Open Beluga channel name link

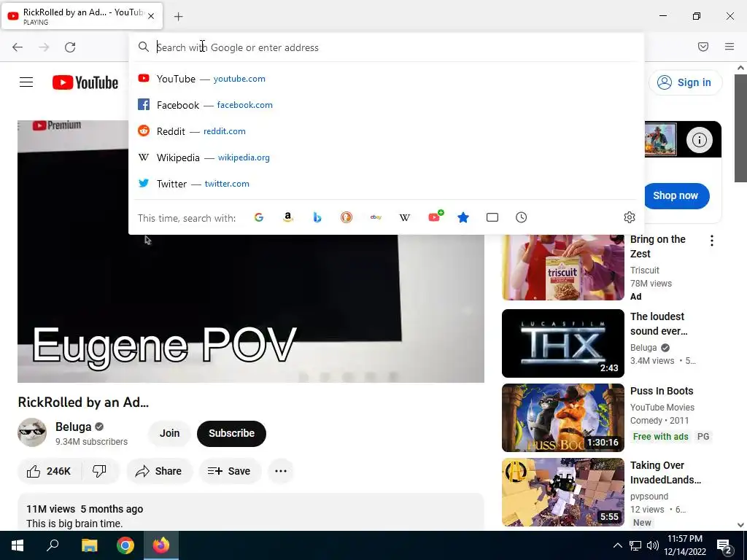[x=74, y=427]
